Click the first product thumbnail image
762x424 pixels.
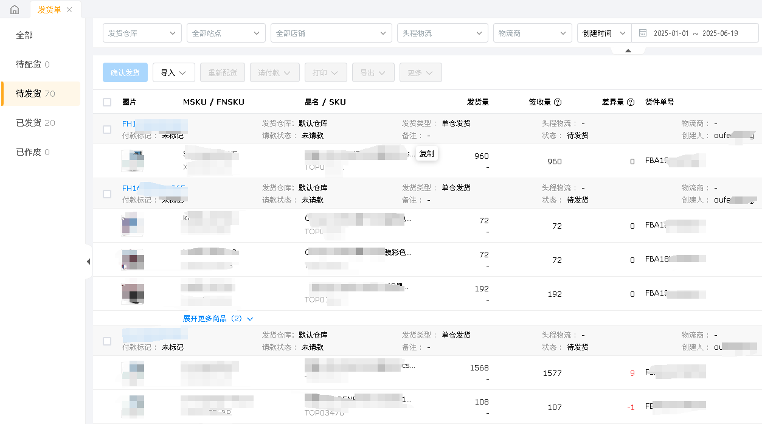133,161
